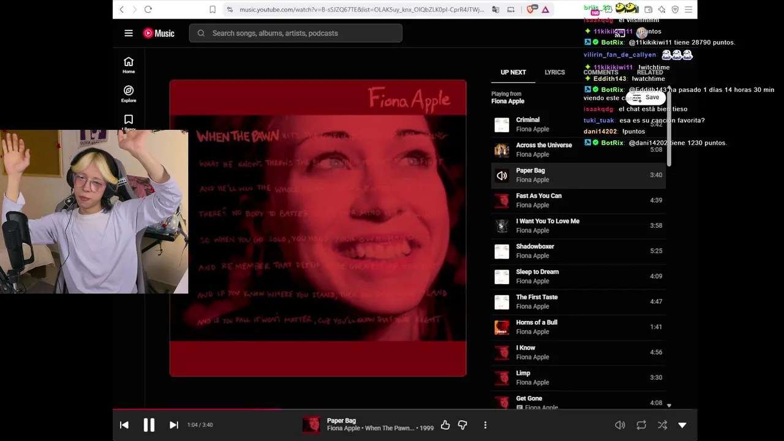784x441 pixels.
Task: Focus the search songs, albums, artists field
Action: point(296,33)
